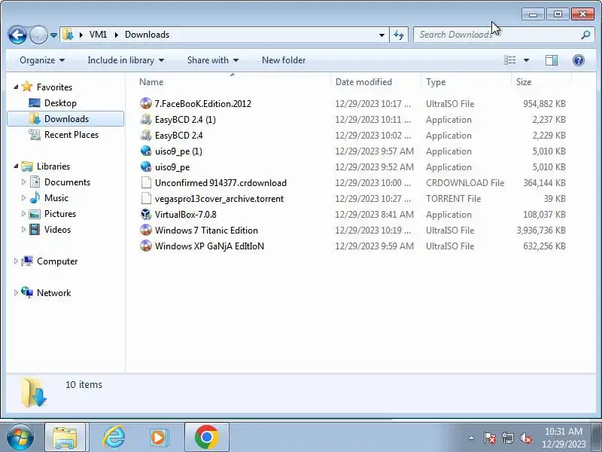Select the Pictures library
Image resolution: width=602 pixels, height=452 pixels.
pyautogui.click(x=60, y=214)
